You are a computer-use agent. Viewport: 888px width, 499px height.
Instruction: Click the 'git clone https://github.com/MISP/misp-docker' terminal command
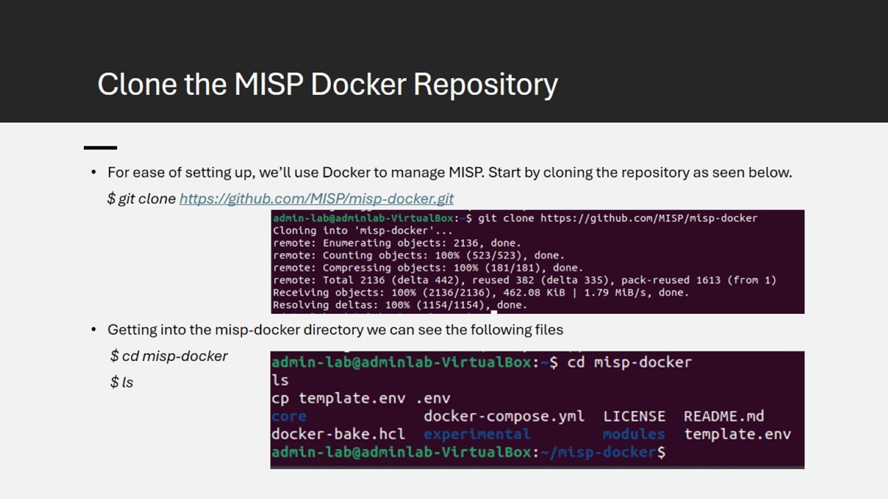point(617,218)
